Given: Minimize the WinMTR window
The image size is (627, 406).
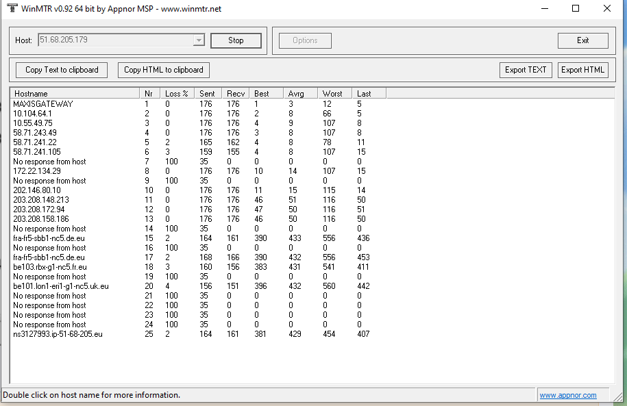Looking at the screenshot, I should click(544, 9).
